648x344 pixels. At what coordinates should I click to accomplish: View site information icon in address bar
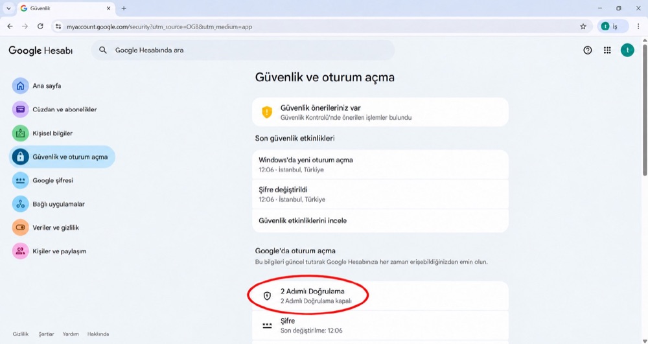58,27
